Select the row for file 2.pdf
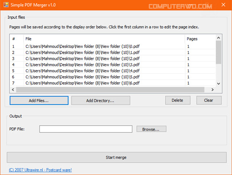This screenshot has height=175, width=232. point(112,58)
